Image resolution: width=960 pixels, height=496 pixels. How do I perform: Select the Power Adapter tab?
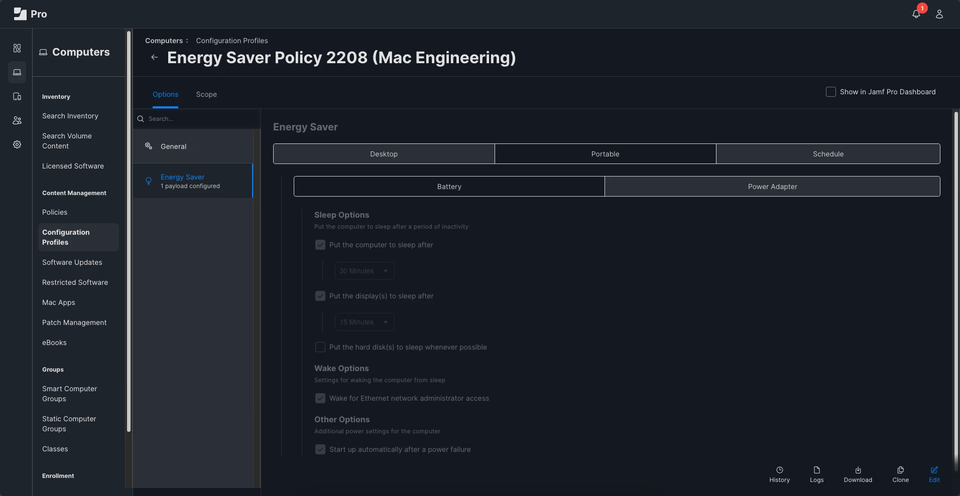[x=772, y=187]
